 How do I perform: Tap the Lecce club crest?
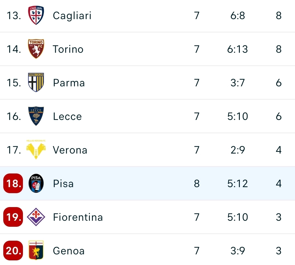[x=36, y=116]
